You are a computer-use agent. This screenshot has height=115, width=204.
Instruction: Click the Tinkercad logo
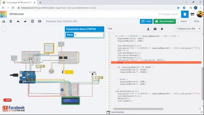(x=4, y=14)
